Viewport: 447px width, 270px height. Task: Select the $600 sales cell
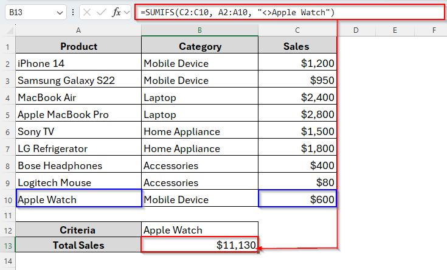297,199
